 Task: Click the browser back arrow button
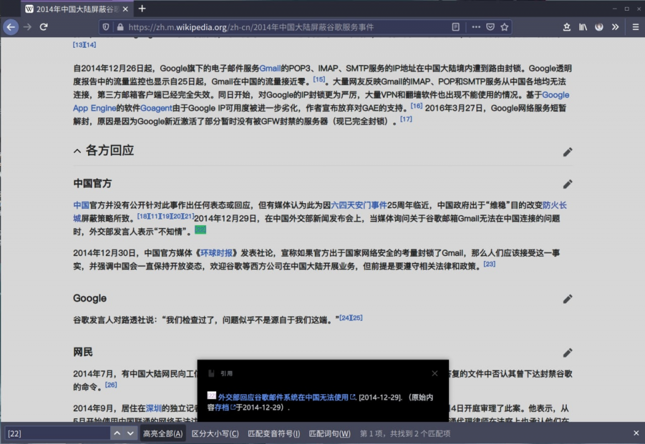pos(11,27)
